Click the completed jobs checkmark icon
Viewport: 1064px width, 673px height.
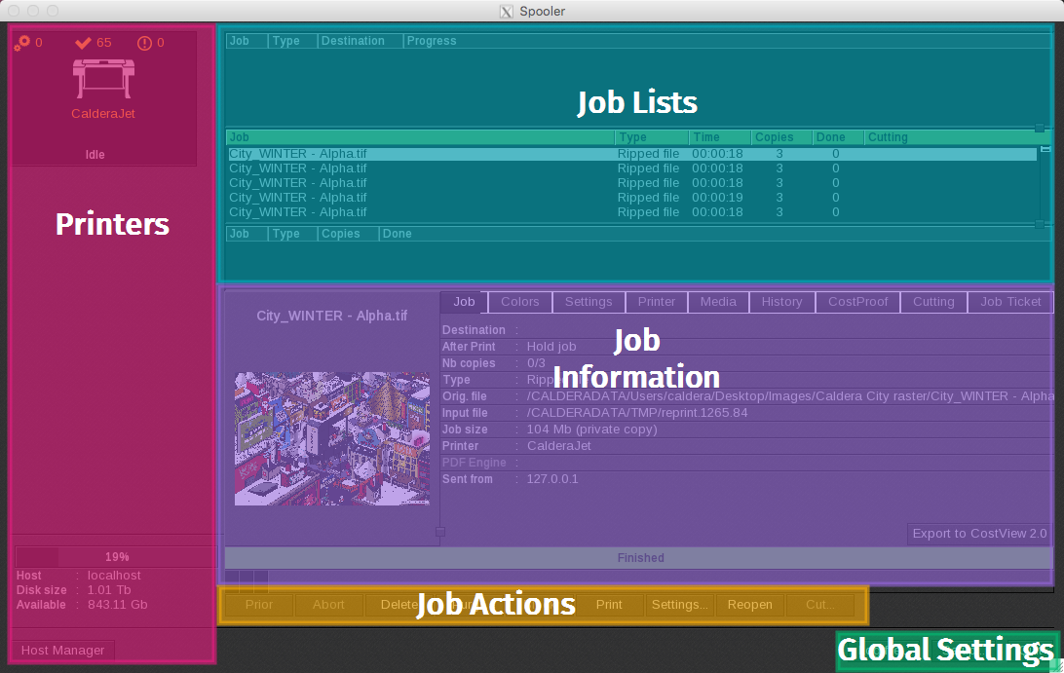click(x=84, y=43)
